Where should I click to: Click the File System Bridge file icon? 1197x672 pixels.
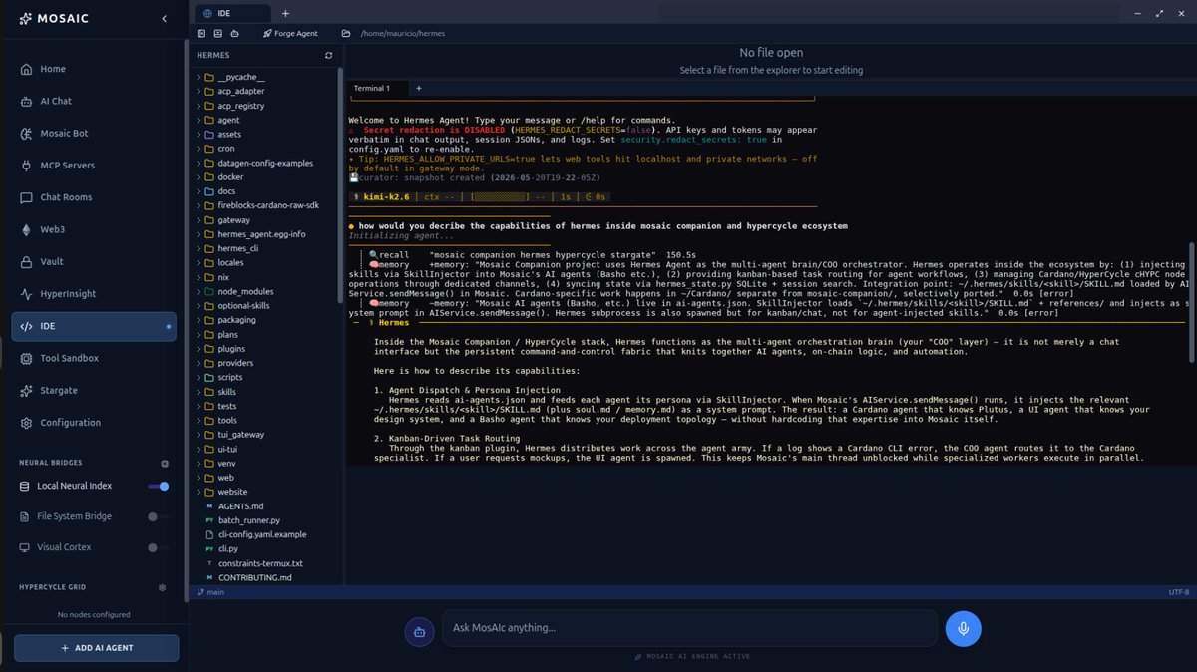point(27,516)
